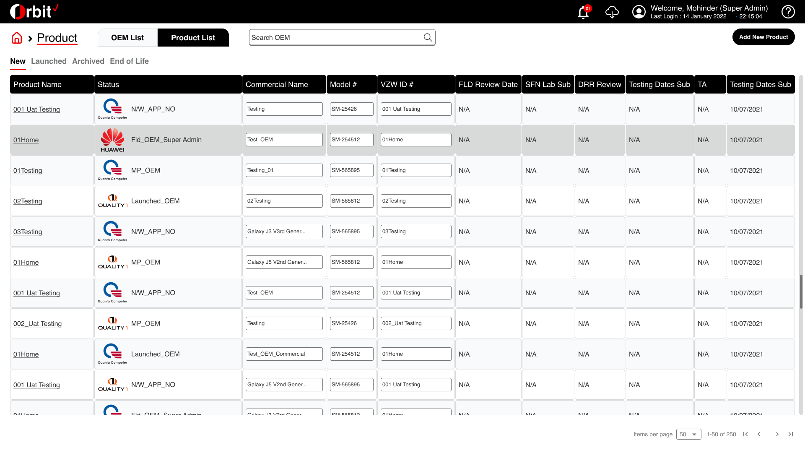The height and width of the screenshot is (453, 805).
Task: Click the search magnifier icon
Action: [x=428, y=37]
